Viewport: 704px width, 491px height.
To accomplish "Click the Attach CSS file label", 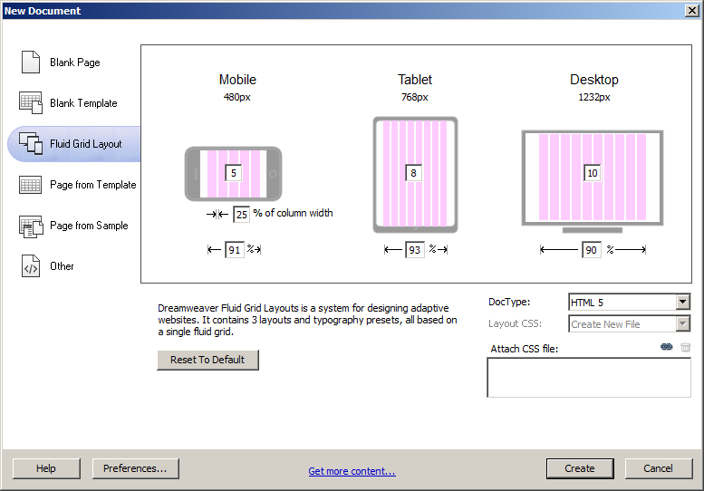I will (525, 349).
